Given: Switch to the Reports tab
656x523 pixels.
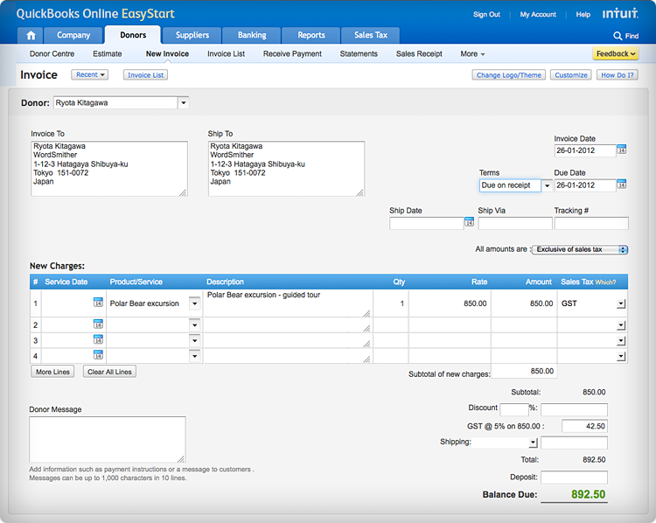Looking at the screenshot, I should coord(311,35).
